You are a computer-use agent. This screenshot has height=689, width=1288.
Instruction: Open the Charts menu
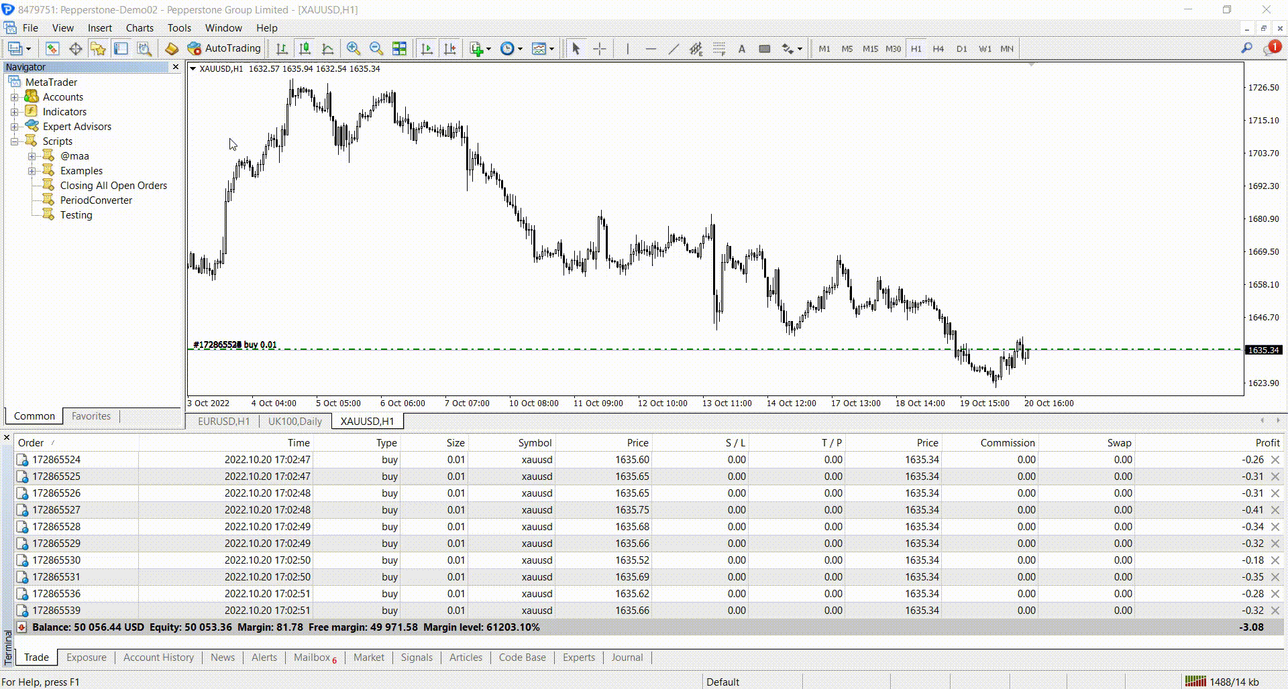140,27
